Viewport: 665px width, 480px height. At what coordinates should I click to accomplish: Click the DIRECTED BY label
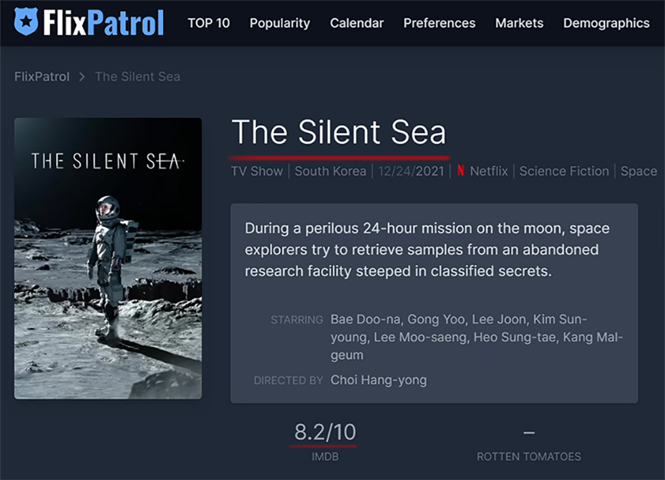click(x=288, y=381)
